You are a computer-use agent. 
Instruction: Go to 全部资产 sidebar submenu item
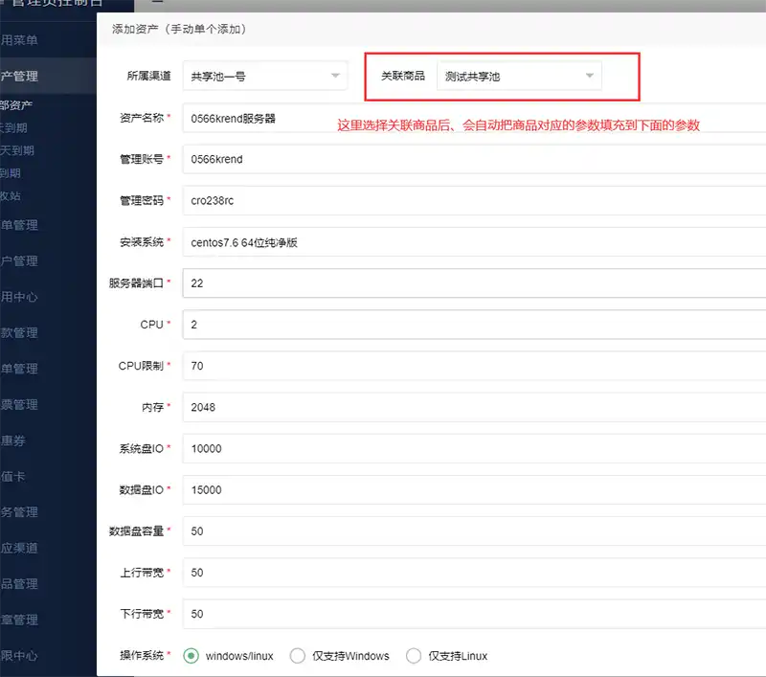[17, 105]
